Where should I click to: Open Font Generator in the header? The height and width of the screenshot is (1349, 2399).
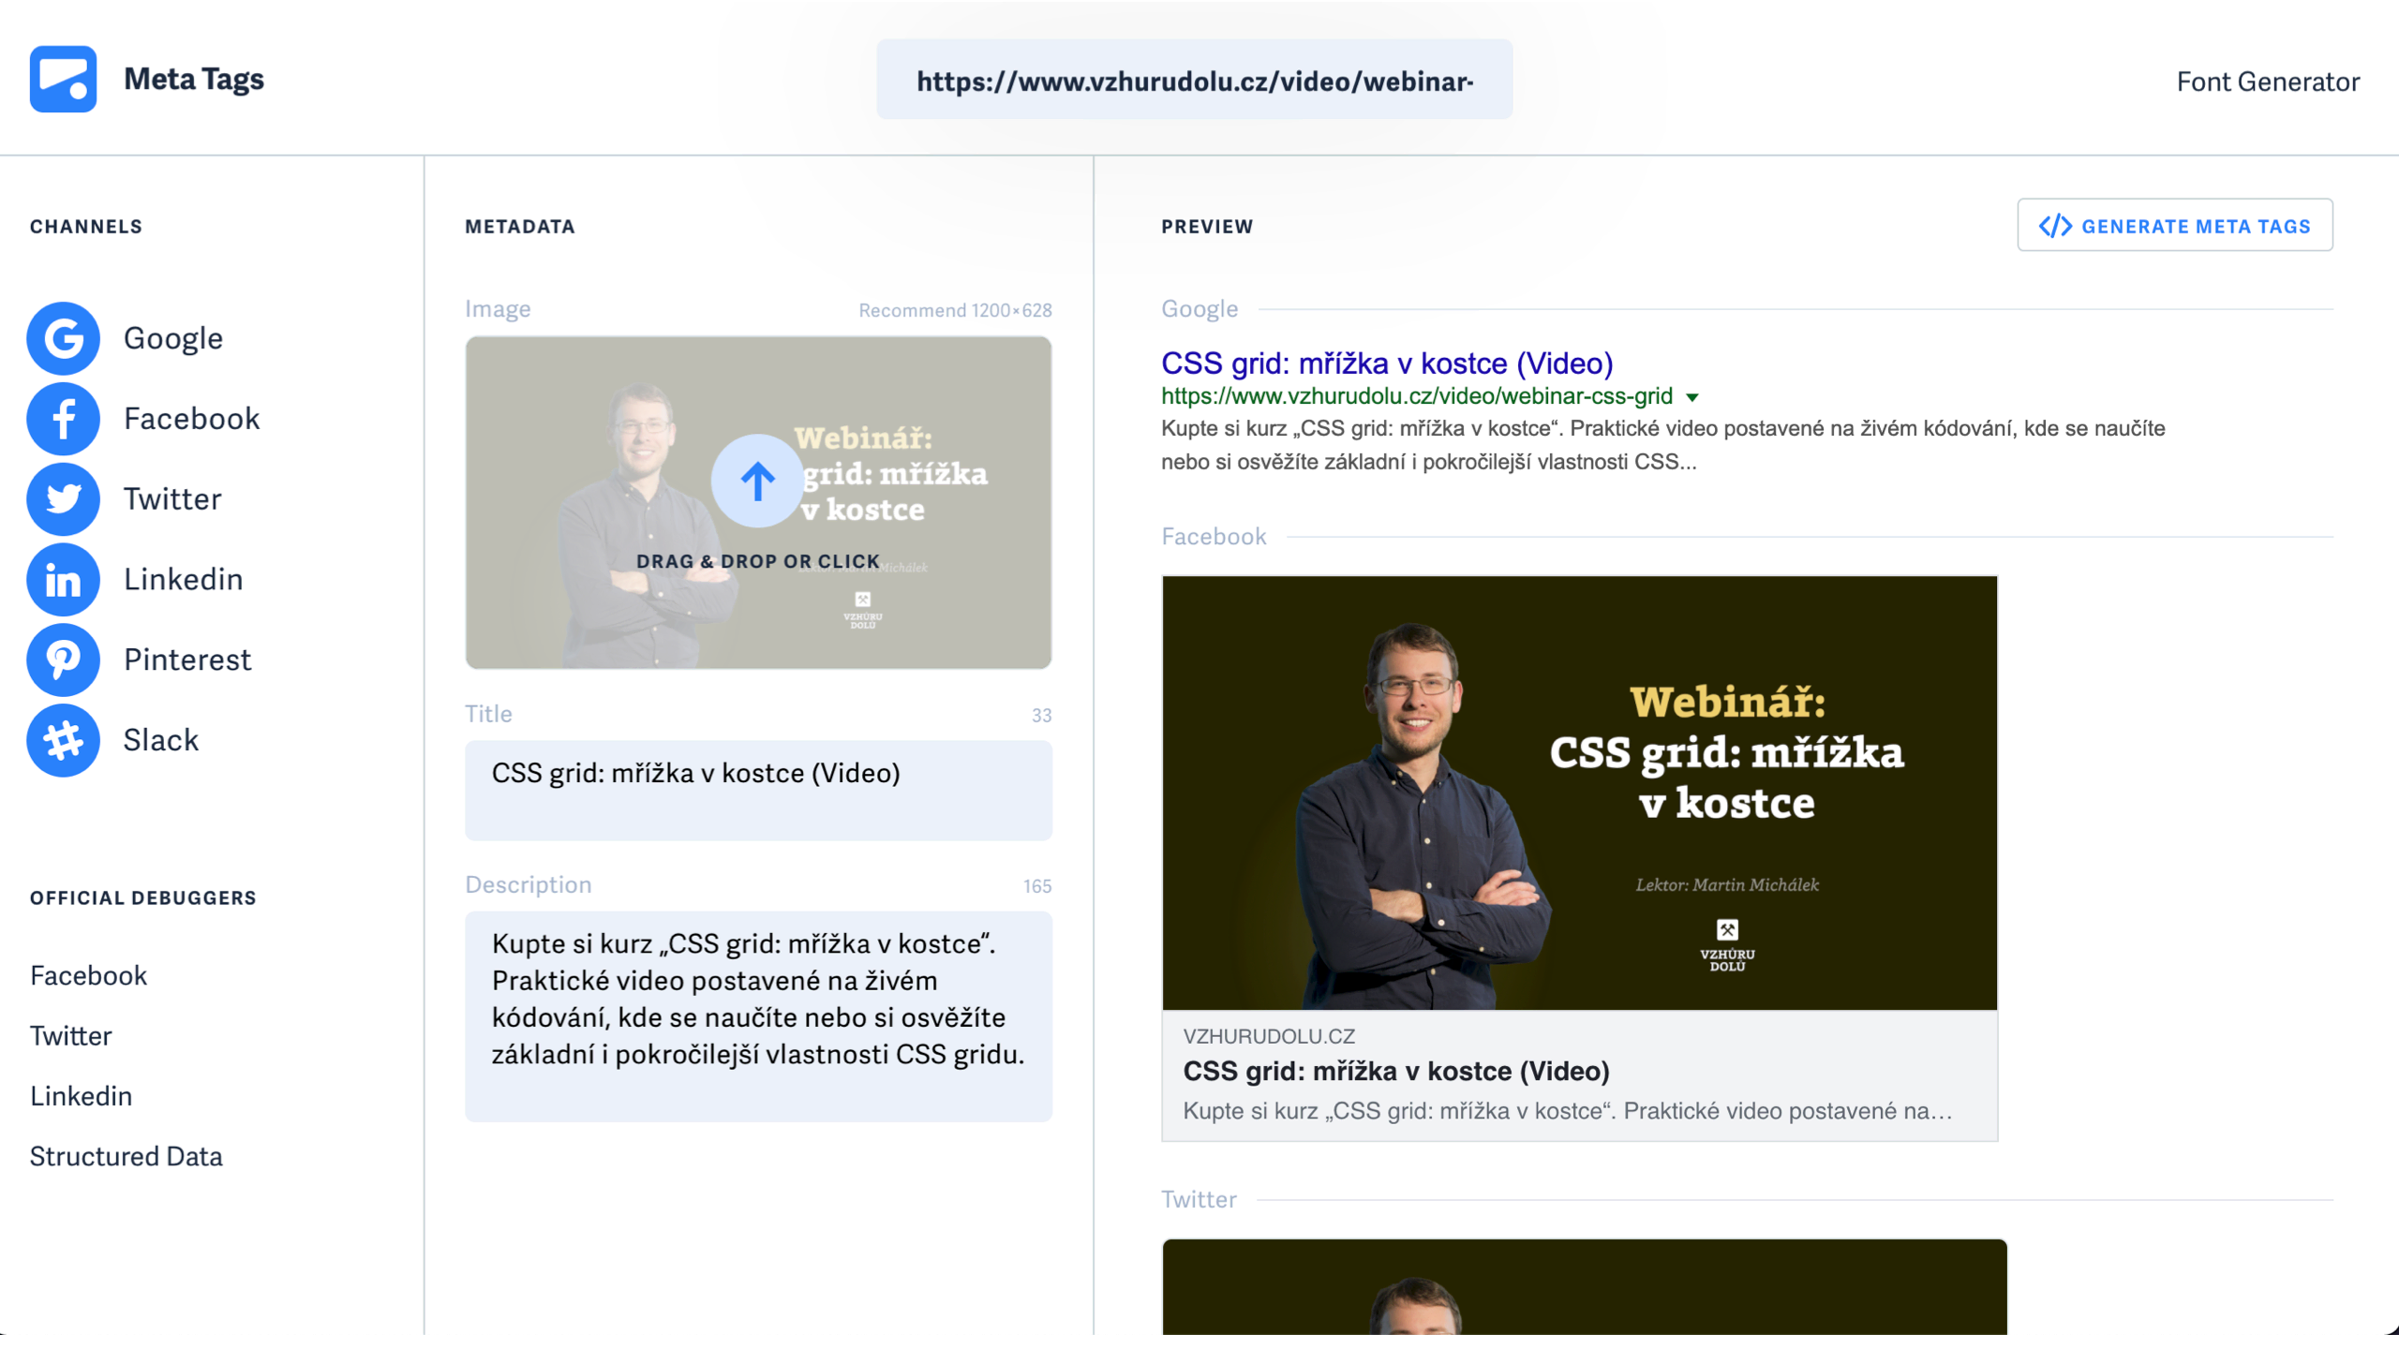click(2267, 82)
